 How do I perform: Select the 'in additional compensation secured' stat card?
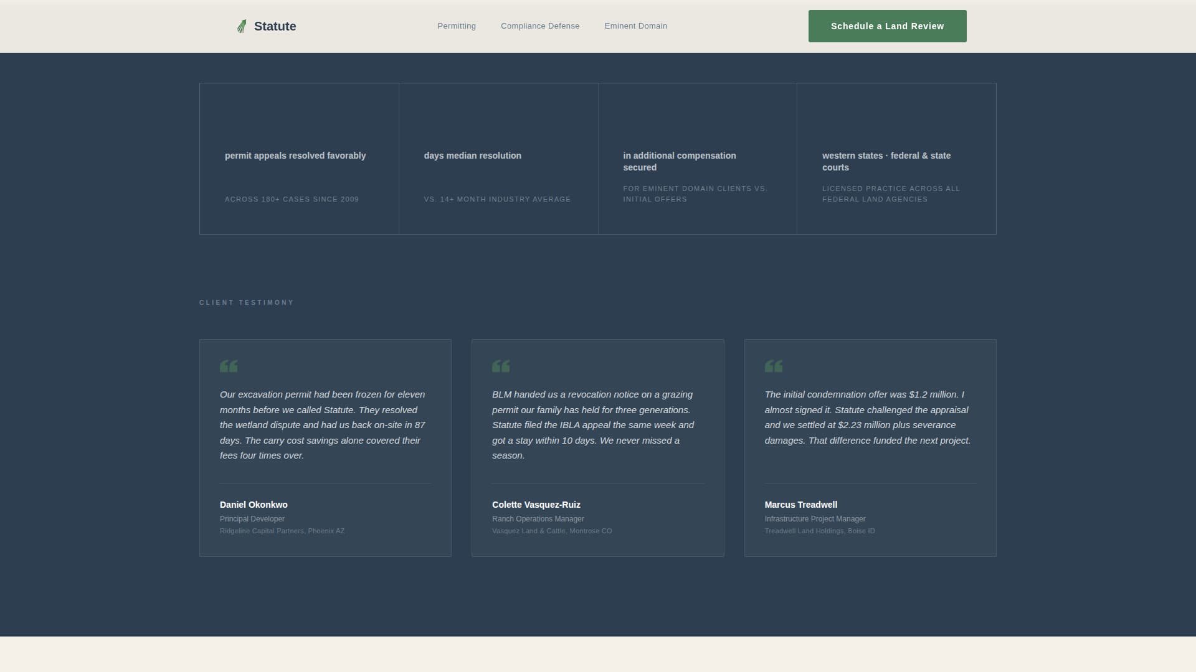point(697,159)
